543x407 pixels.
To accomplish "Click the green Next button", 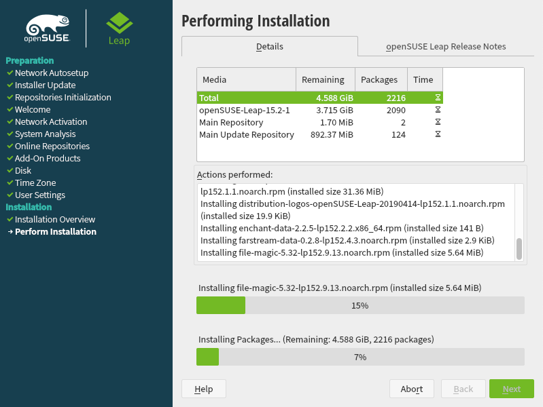I will [512, 389].
